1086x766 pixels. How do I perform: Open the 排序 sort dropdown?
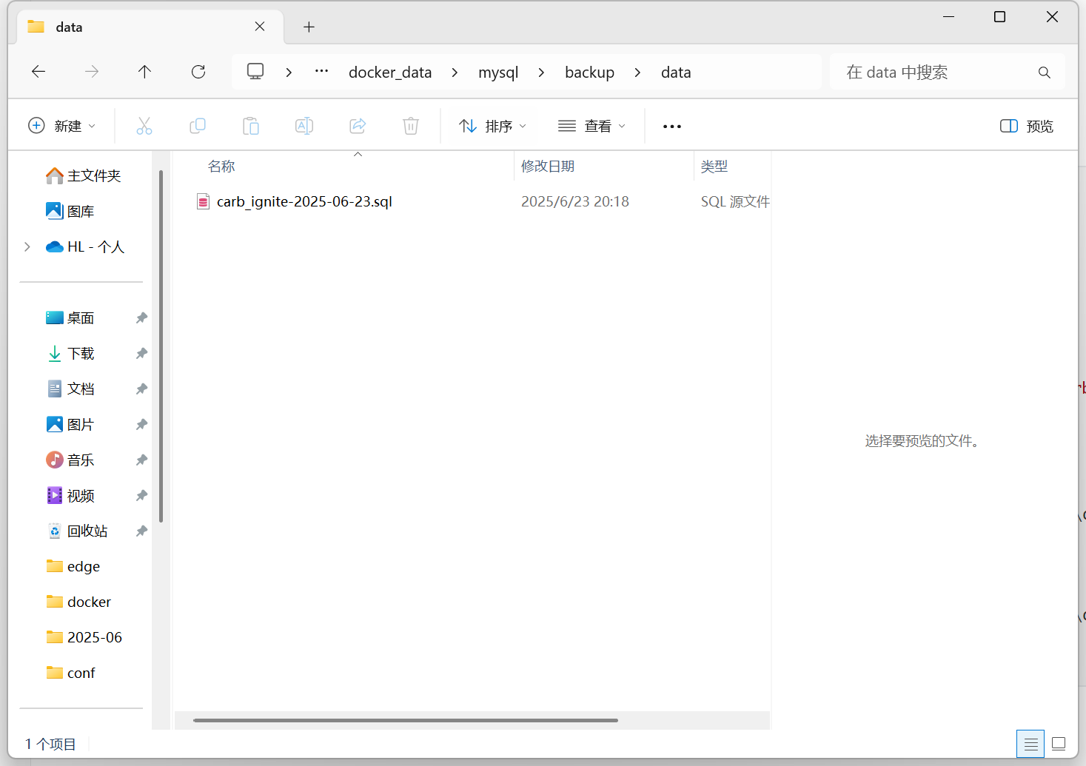492,127
